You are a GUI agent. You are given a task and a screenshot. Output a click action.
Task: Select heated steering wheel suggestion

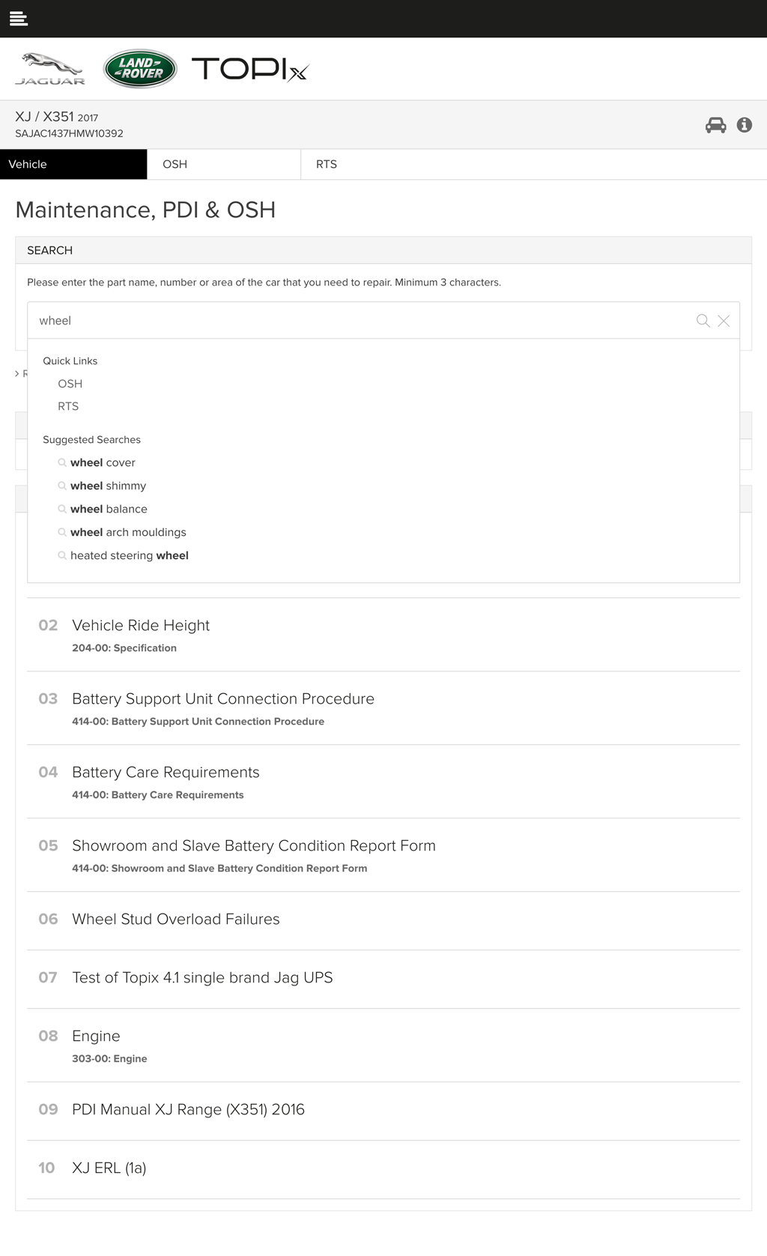(129, 555)
